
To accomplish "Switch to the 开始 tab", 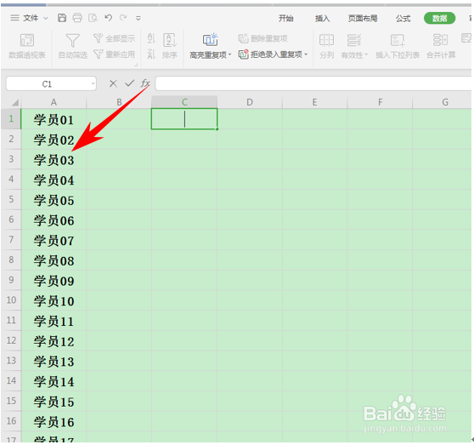I will pyautogui.click(x=286, y=19).
